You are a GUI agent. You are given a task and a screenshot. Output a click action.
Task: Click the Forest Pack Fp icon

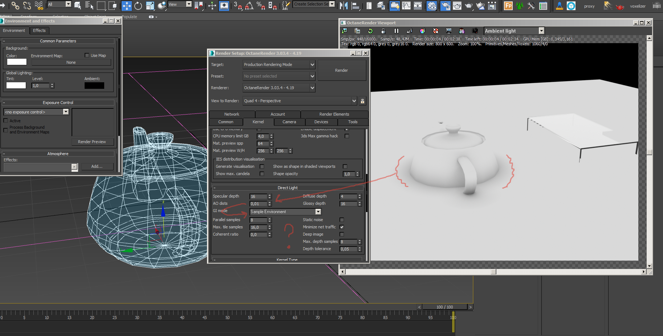(508, 5)
